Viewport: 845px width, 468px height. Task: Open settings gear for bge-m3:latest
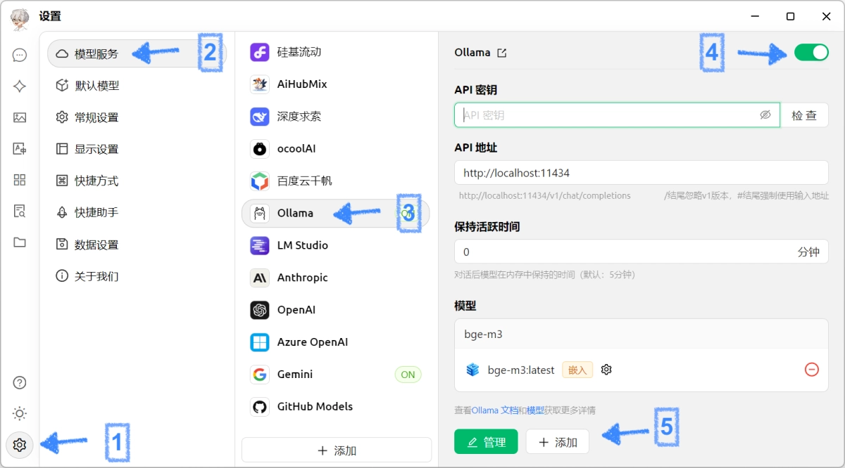point(606,370)
